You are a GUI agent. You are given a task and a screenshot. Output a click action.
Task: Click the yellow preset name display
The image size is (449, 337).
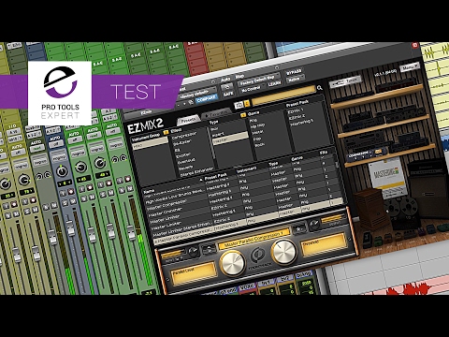click(254, 239)
